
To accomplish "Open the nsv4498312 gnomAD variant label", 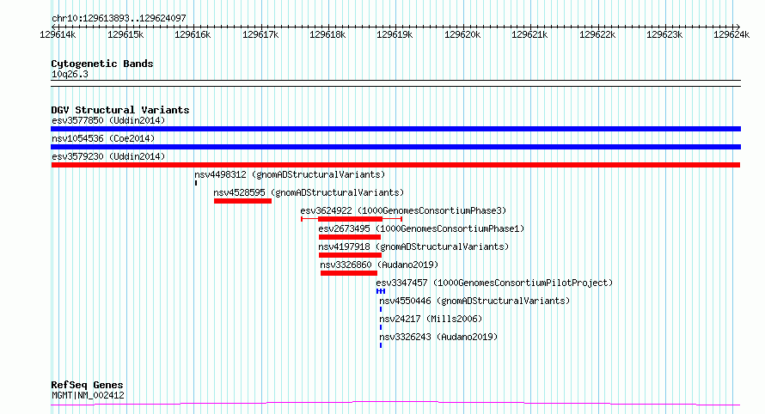I will [290, 174].
